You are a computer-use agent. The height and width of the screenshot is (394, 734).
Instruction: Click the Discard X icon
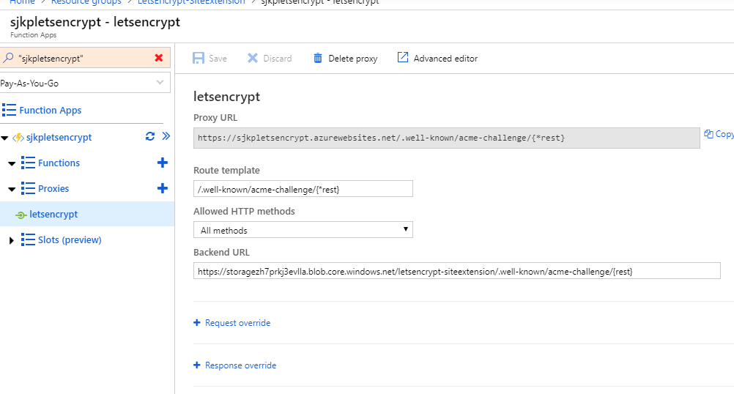point(252,58)
